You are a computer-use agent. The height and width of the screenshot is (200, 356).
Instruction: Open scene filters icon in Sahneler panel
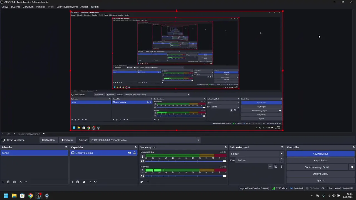14,182
